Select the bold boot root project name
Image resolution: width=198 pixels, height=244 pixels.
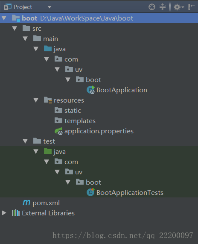tap(29, 18)
